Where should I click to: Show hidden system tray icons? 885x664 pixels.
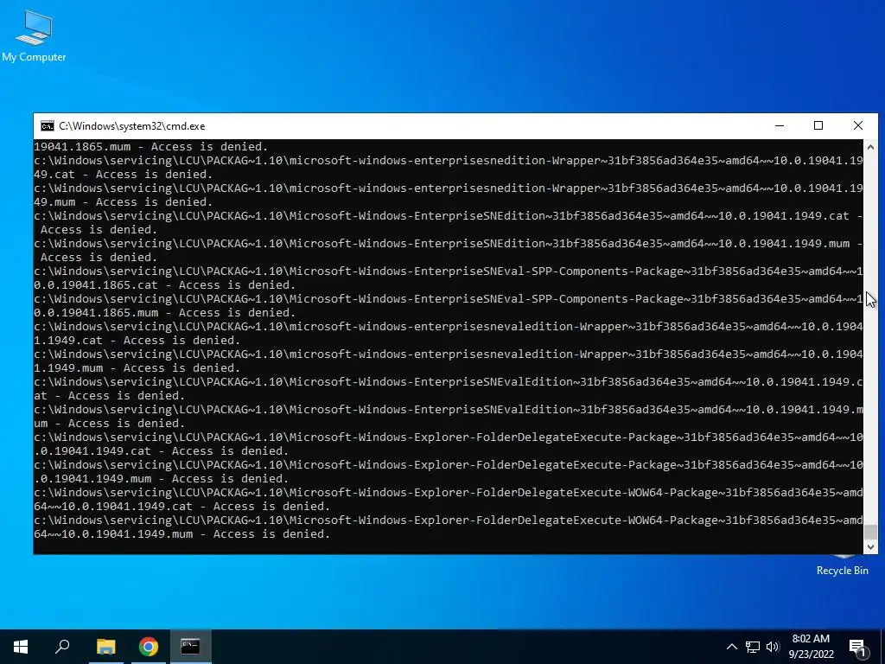pos(731,647)
